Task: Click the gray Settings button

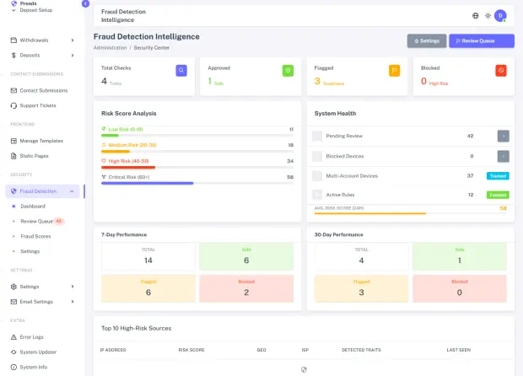Action: click(x=427, y=41)
